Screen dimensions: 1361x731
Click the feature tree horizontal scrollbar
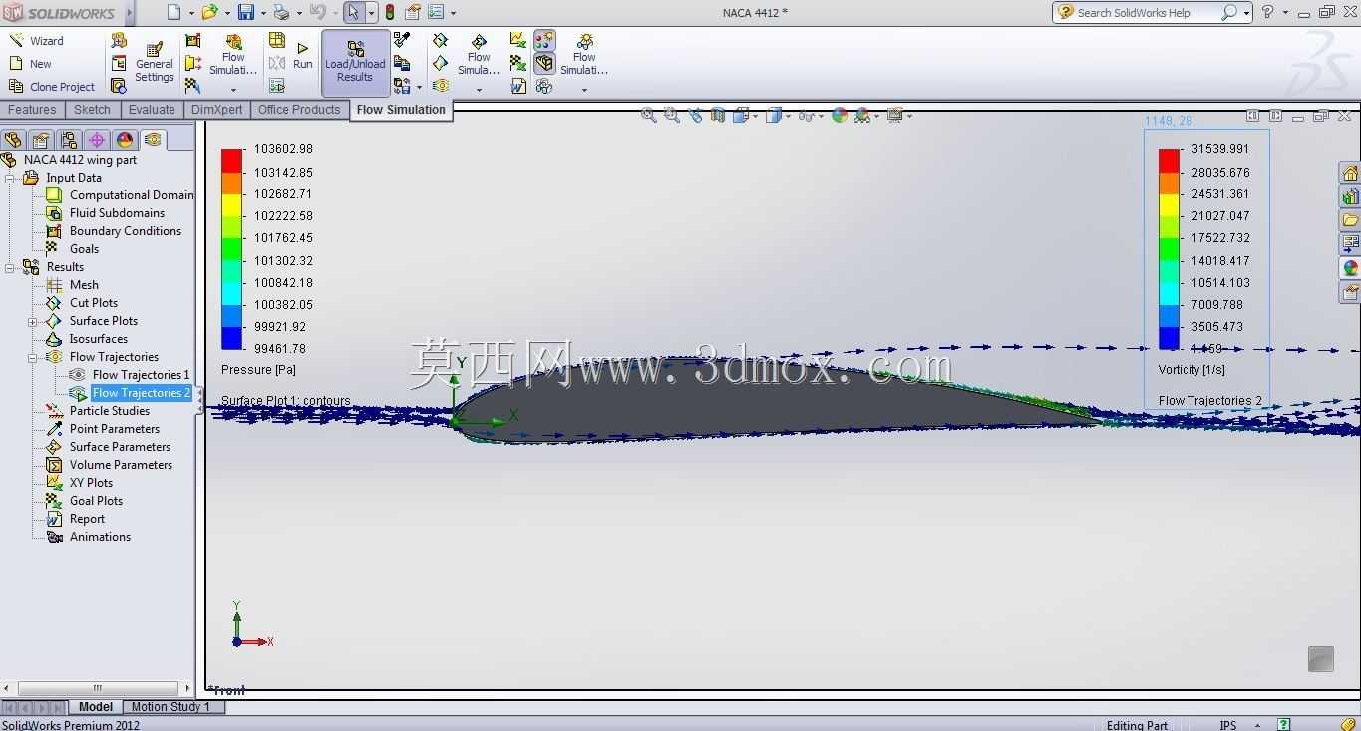(97, 688)
